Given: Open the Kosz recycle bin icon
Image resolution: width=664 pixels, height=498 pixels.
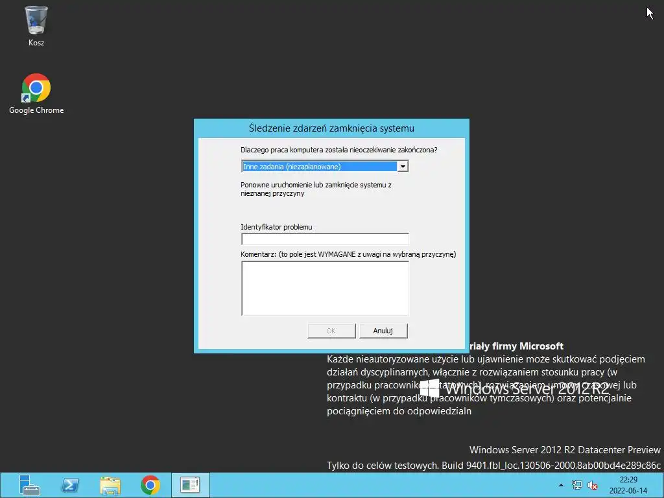Looking at the screenshot, I should pos(36,25).
